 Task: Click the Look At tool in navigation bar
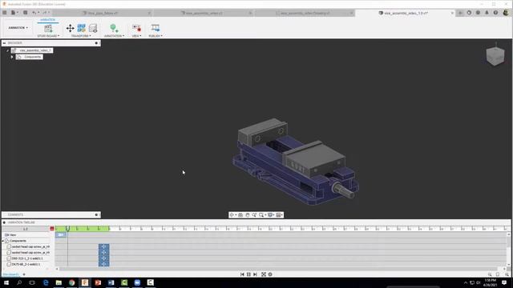pyautogui.click(x=240, y=215)
